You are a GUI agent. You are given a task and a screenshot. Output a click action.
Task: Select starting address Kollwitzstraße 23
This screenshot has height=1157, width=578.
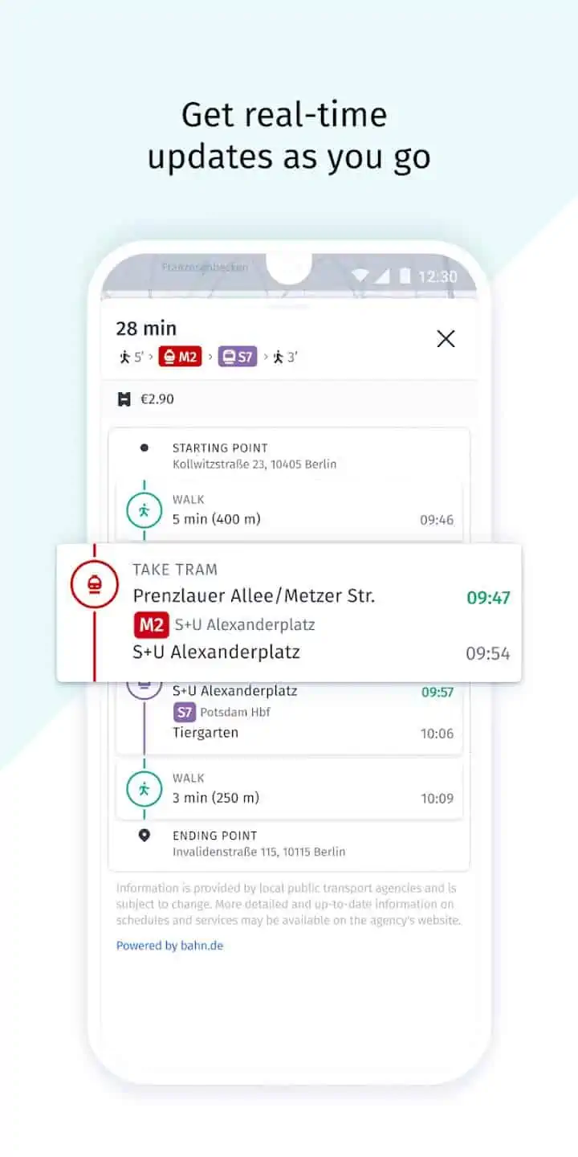pos(254,464)
